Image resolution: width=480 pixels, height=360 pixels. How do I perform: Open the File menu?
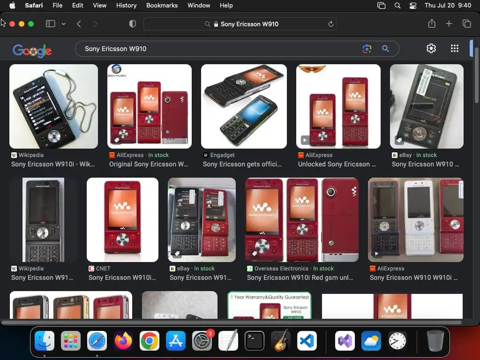[x=57, y=5]
